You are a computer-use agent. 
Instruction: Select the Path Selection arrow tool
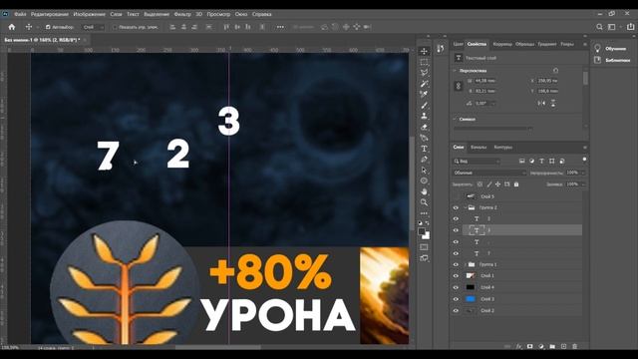click(424, 171)
